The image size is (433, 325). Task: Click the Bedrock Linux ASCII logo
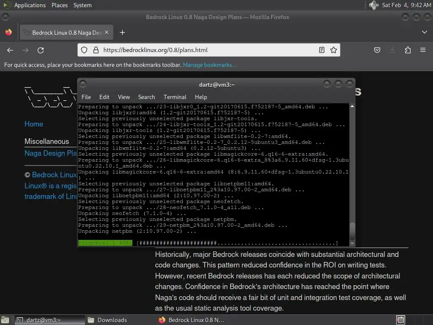point(51,97)
